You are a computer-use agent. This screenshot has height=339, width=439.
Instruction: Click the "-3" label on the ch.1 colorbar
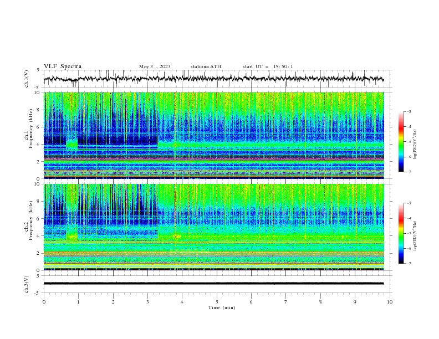coord(409,111)
